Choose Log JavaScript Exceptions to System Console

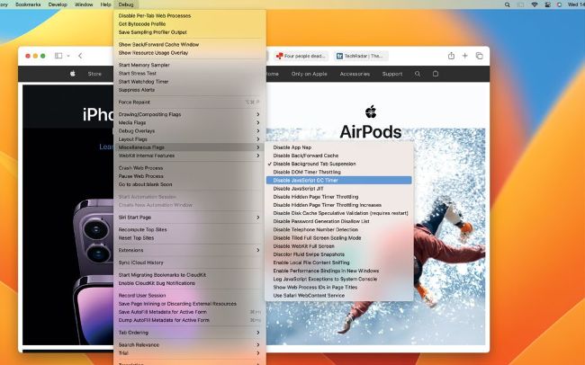pos(339,279)
